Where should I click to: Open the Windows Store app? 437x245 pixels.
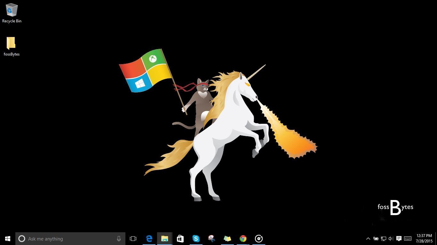click(180, 239)
